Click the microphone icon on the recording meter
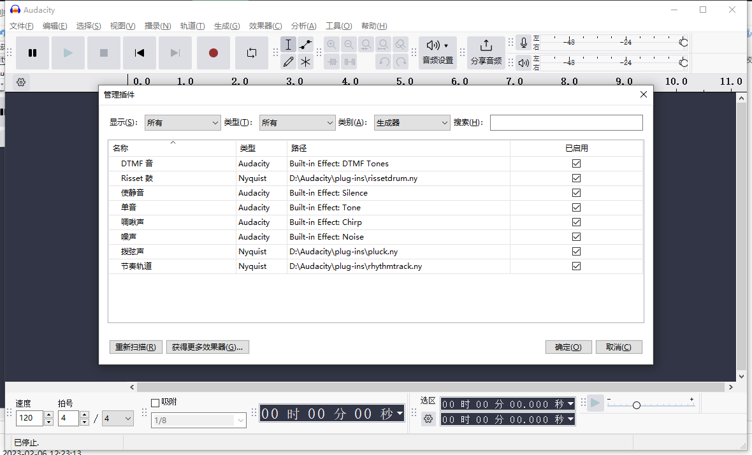Image resolution: width=752 pixels, height=455 pixels. 523,42
